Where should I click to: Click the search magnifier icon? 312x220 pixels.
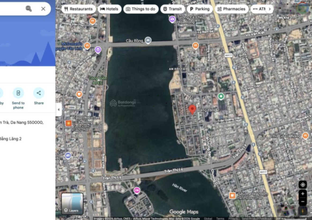(29, 9)
